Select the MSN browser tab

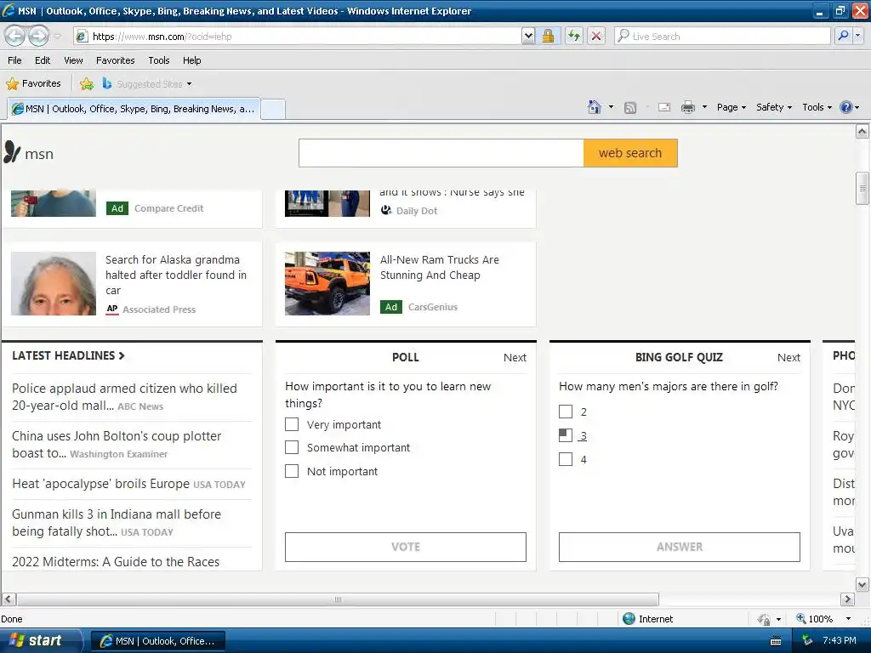134,109
